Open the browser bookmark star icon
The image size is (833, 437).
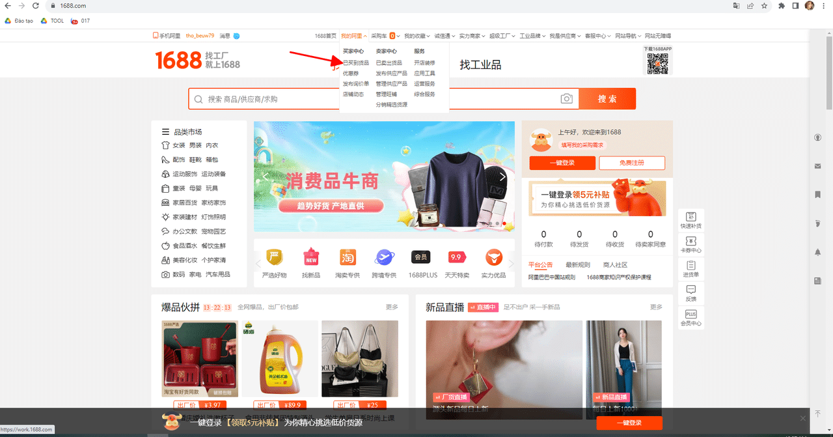point(764,6)
